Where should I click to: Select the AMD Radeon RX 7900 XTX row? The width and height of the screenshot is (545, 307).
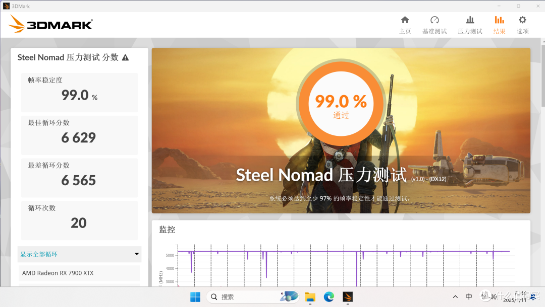80,273
